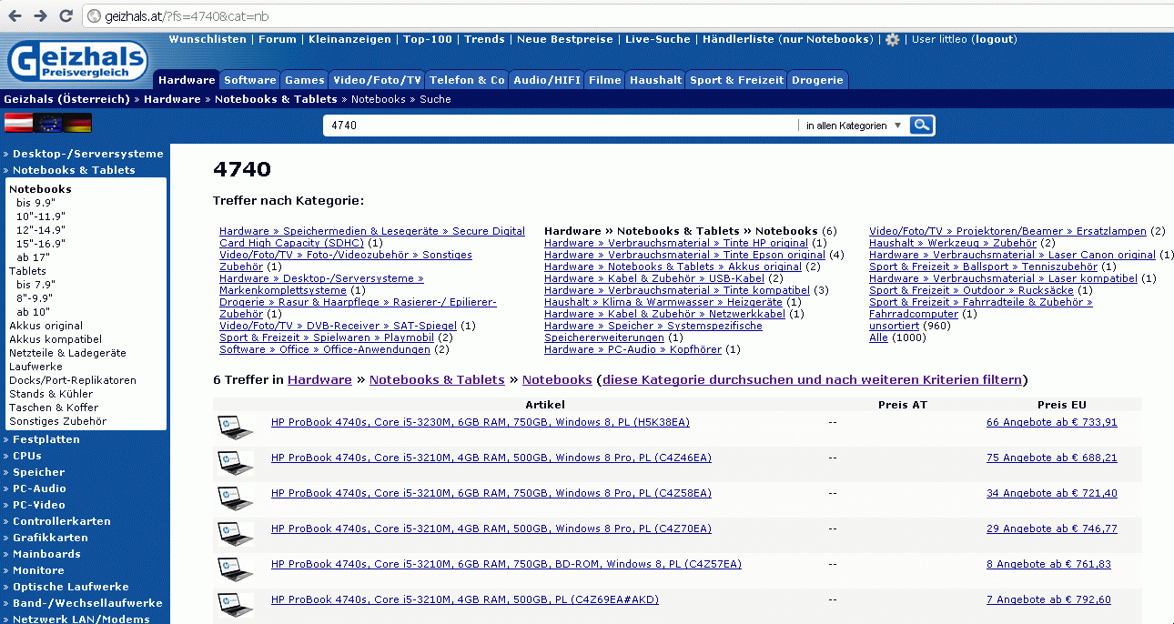Open Händlerliste (nur Notebooks)
The image size is (1174, 624).
pyautogui.click(x=788, y=39)
